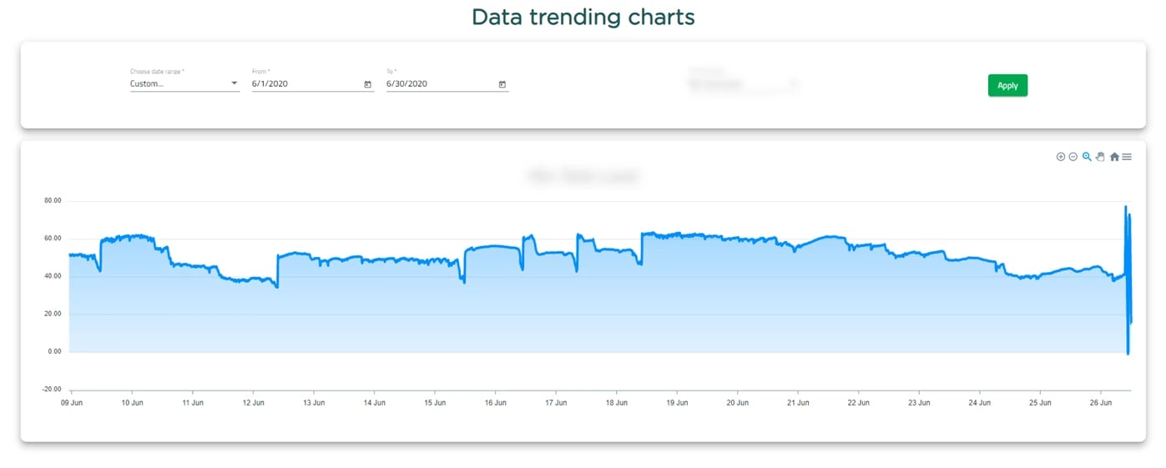
Task: Click the blurred chart title text
Action: coord(583,176)
